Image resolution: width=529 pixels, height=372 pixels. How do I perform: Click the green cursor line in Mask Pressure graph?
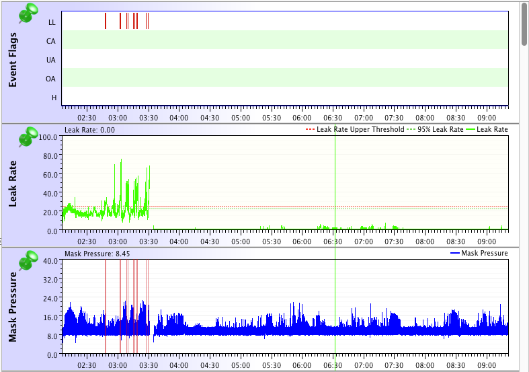click(x=335, y=306)
